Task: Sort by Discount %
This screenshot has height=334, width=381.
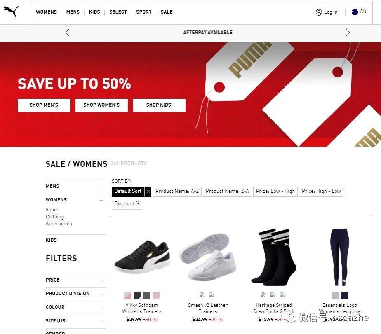Action: pyautogui.click(x=127, y=204)
